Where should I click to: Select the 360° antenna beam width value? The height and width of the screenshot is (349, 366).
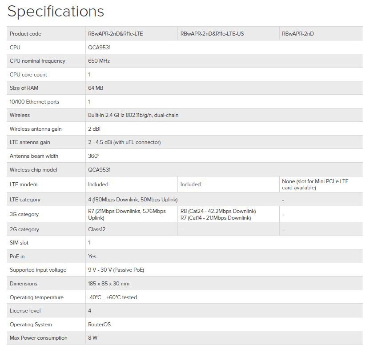(x=93, y=156)
